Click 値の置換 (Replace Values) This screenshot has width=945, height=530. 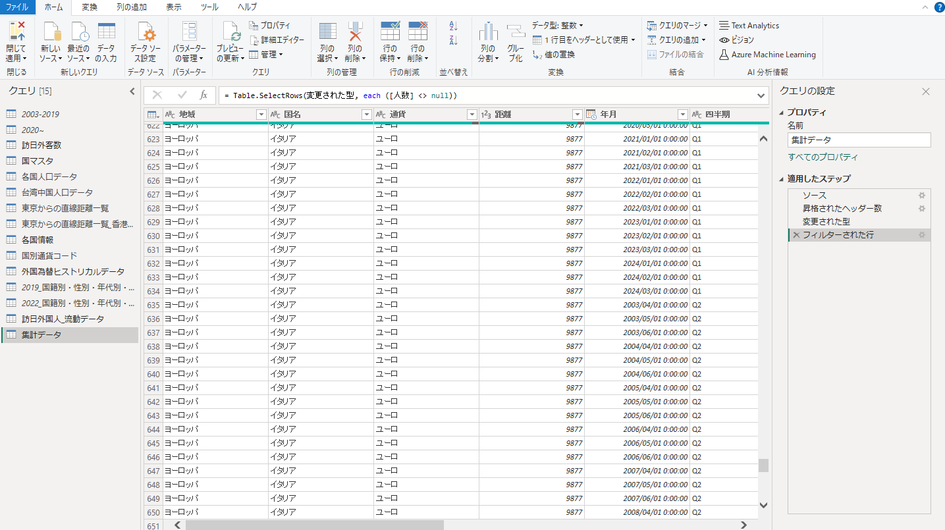pyautogui.click(x=554, y=54)
